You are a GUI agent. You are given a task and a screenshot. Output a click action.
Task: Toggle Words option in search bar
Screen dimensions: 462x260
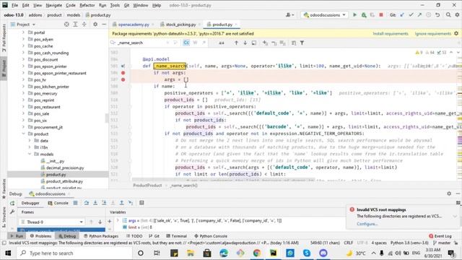pyautogui.click(x=195, y=43)
